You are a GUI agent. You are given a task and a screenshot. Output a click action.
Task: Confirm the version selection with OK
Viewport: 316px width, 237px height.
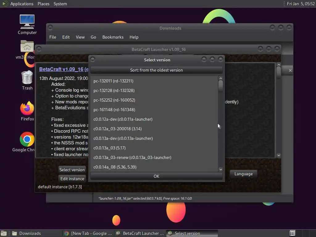pos(156,176)
